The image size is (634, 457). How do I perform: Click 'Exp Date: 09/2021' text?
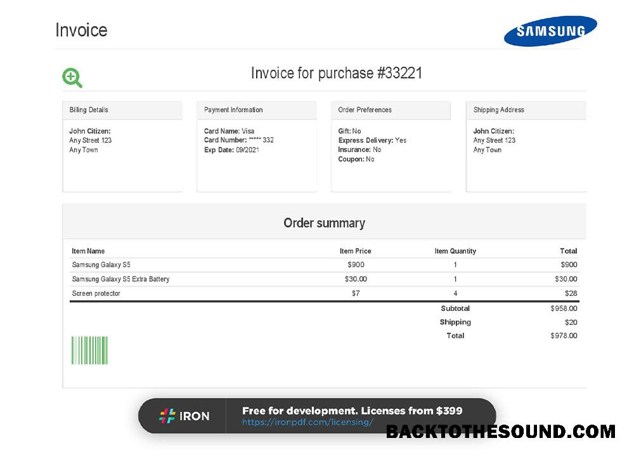[231, 150]
